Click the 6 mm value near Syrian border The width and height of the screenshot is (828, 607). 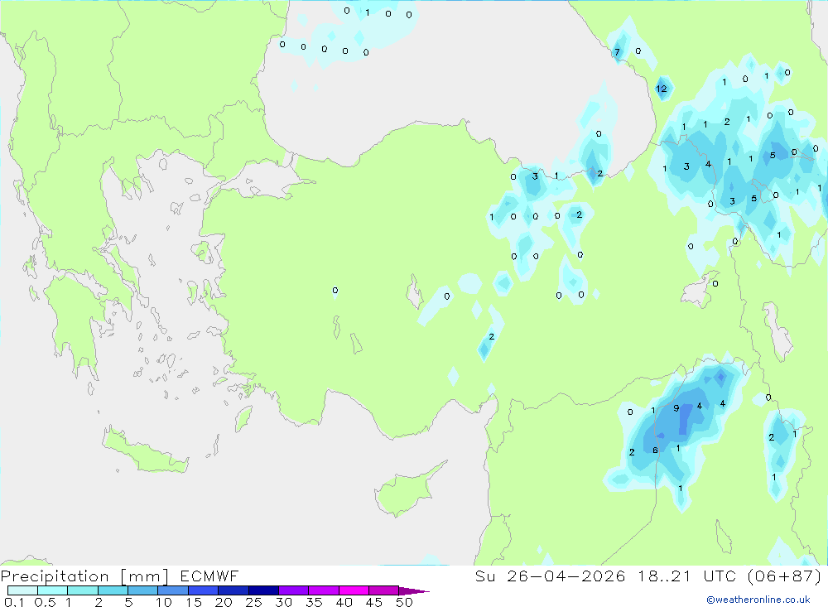(x=655, y=450)
